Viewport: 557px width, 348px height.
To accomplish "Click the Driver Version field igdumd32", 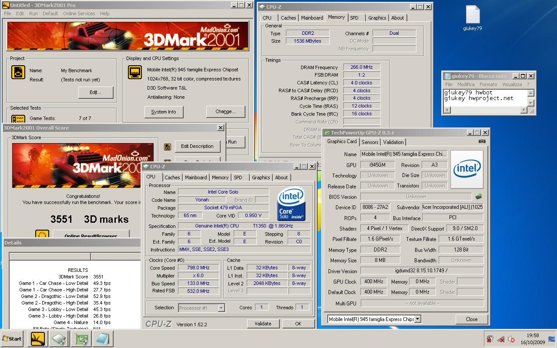I will [x=422, y=271].
